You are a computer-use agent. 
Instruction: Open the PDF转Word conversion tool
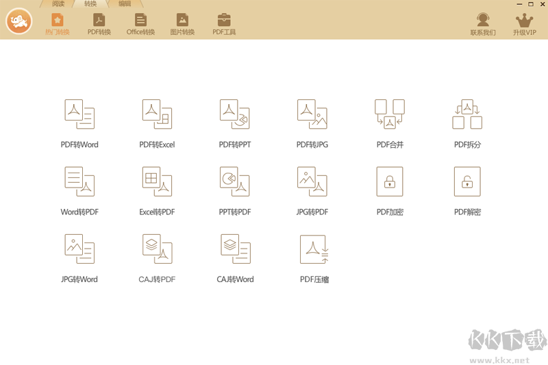[x=79, y=114]
